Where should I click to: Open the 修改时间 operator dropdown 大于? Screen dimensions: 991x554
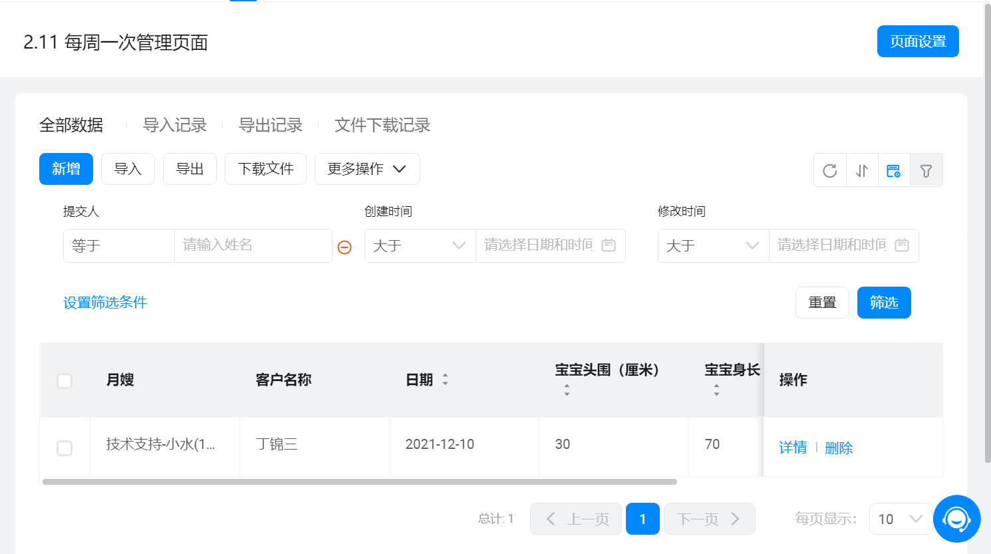click(713, 245)
